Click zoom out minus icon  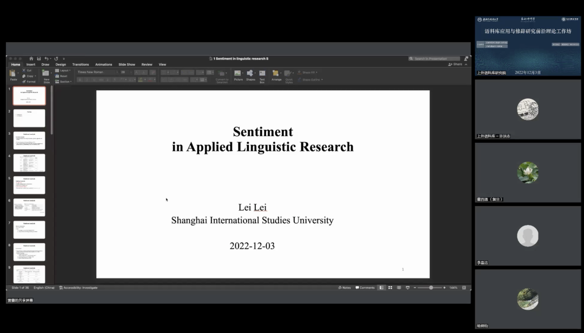(415, 288)
